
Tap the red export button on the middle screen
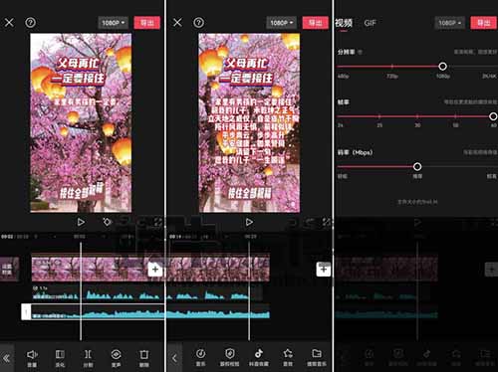[x=316, y=23]
